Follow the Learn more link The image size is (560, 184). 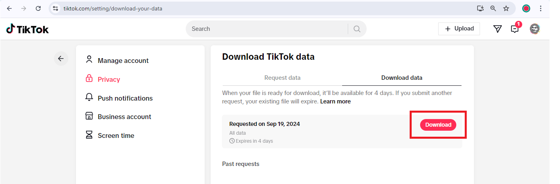335,101
